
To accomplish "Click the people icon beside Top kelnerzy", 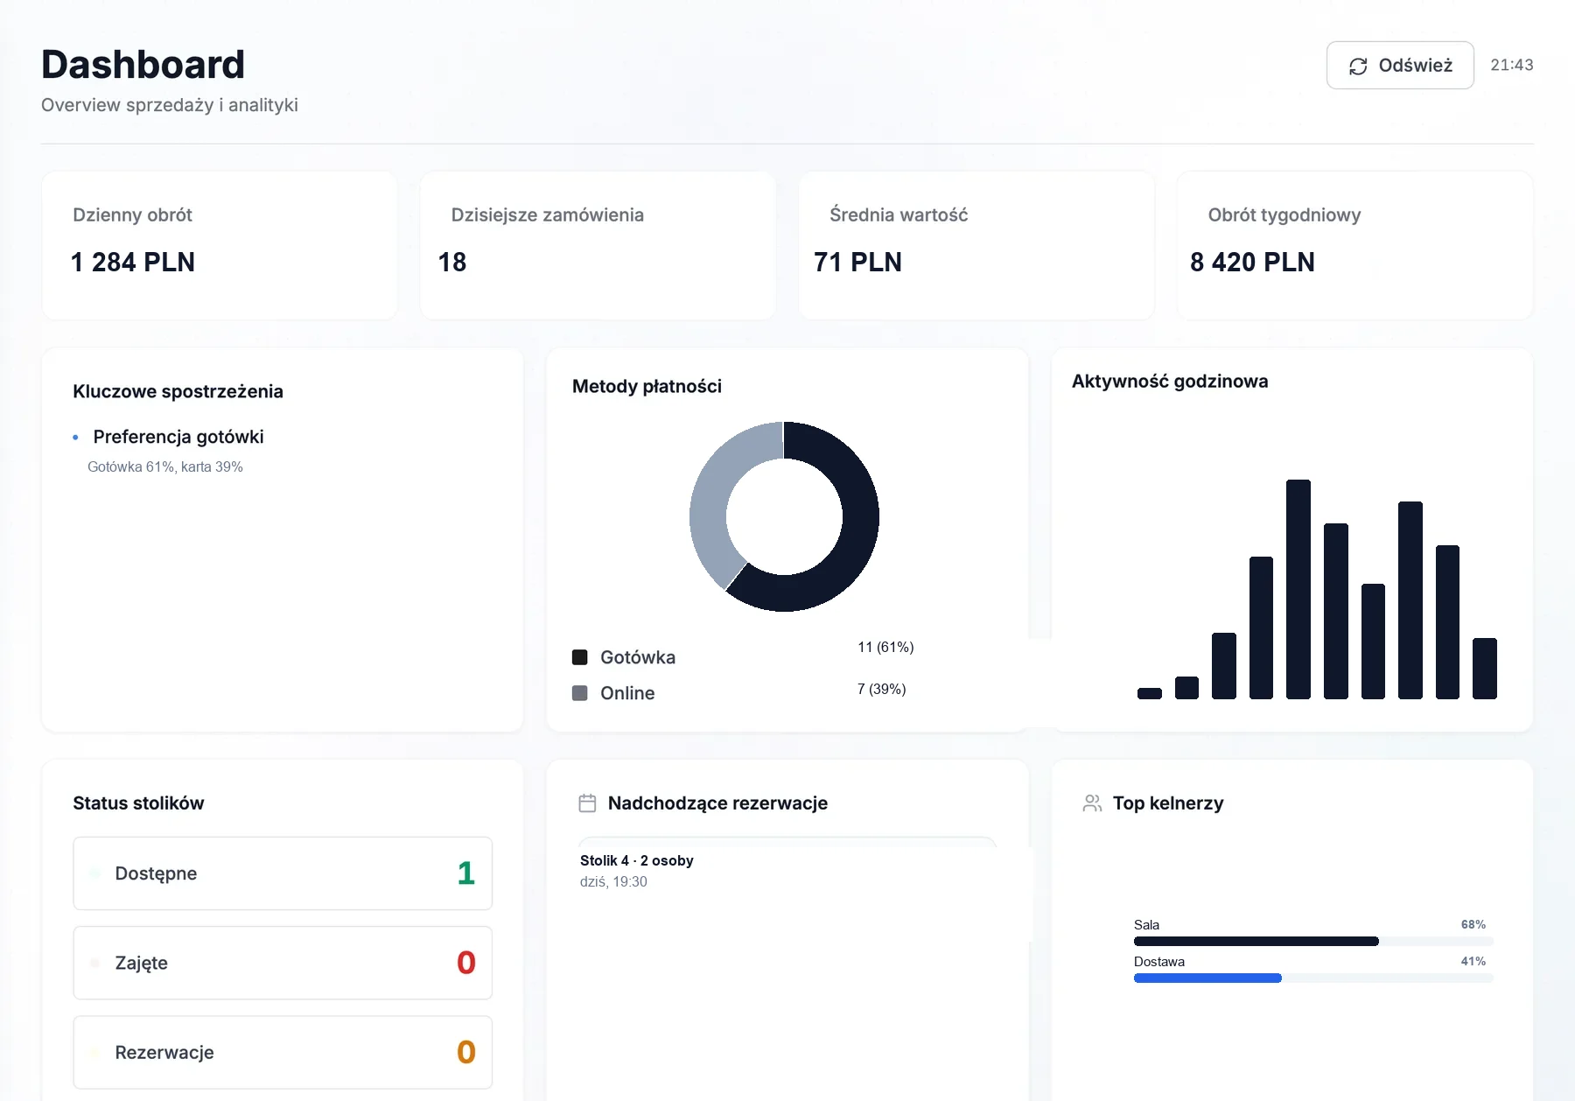I will click(1092, 803).
